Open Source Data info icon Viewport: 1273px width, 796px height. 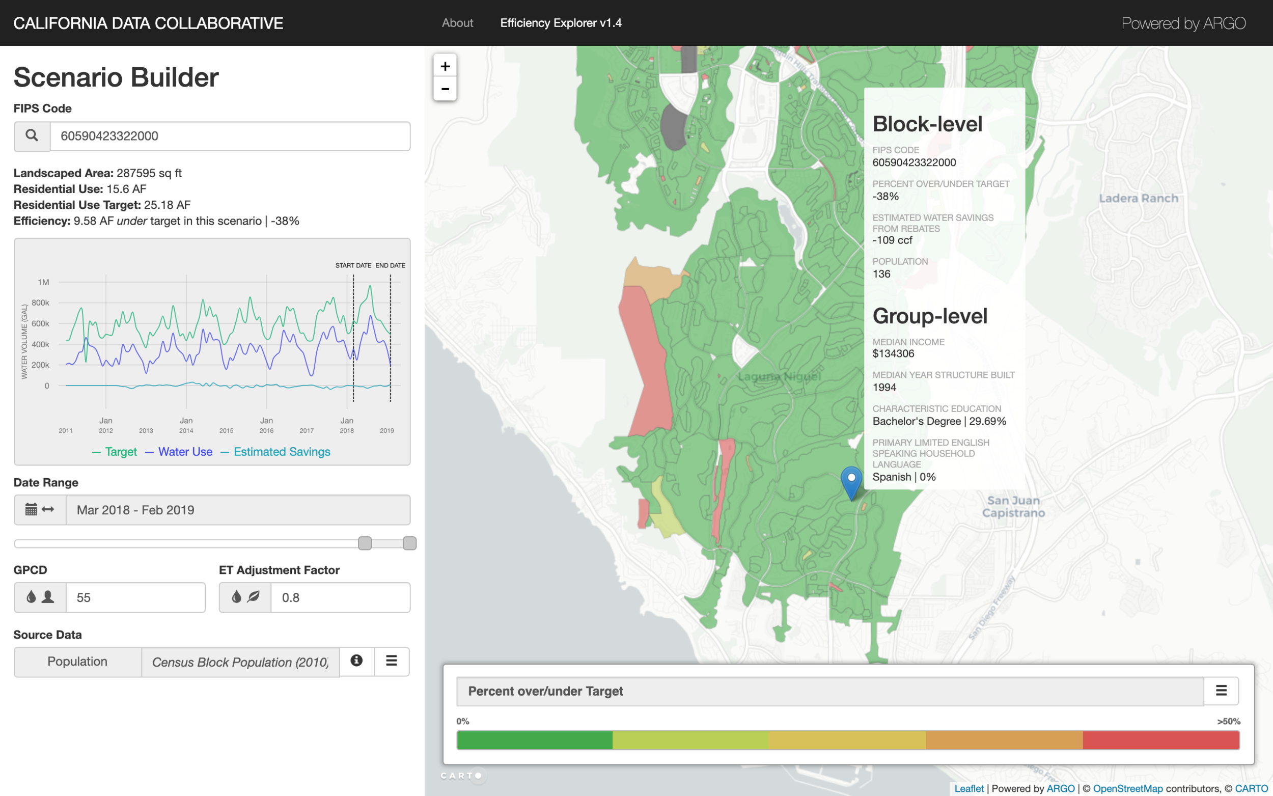click(356, 661)
